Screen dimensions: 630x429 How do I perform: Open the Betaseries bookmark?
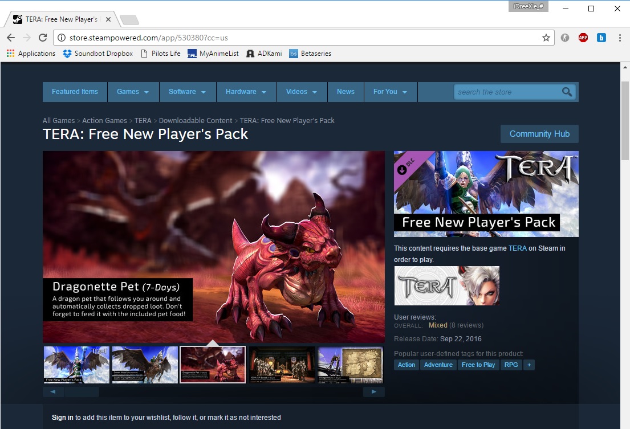310,54
